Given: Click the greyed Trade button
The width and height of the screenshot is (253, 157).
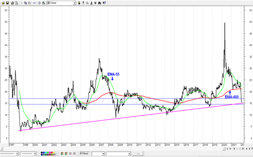Looking at the screenshot, I should coord(137,154).
